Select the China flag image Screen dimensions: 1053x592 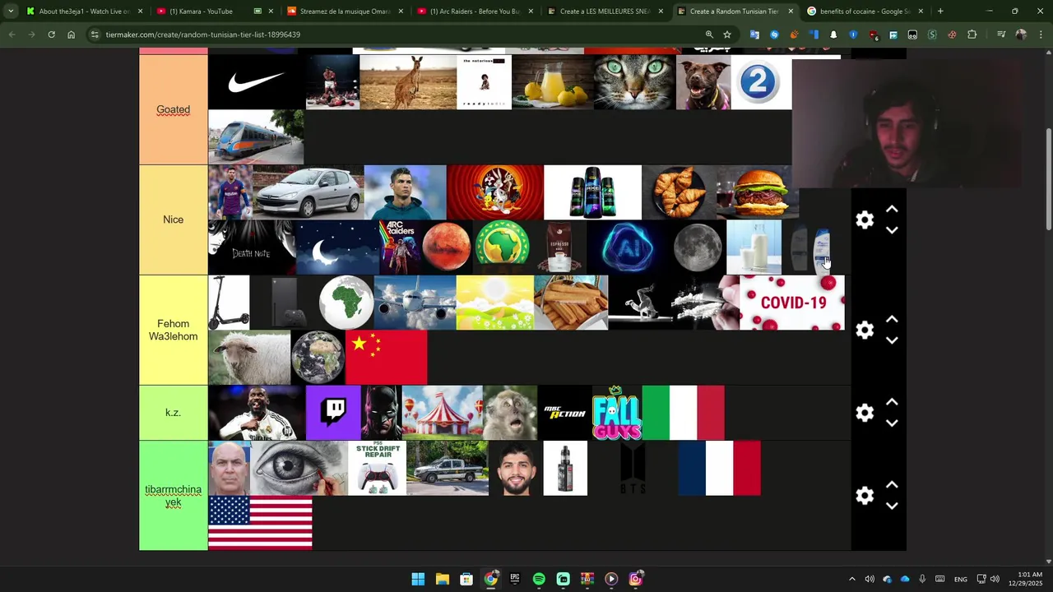tap(386, 358)
